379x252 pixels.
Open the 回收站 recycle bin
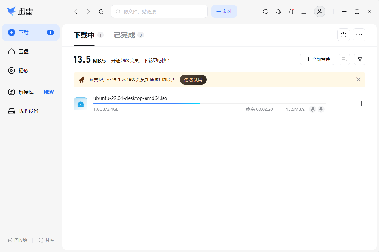tap(17, 240)
